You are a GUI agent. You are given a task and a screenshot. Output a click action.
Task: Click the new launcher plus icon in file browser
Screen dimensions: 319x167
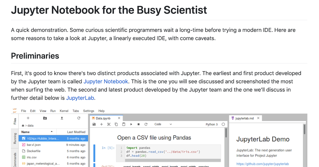pyautogui.click(x=28, y=118)
